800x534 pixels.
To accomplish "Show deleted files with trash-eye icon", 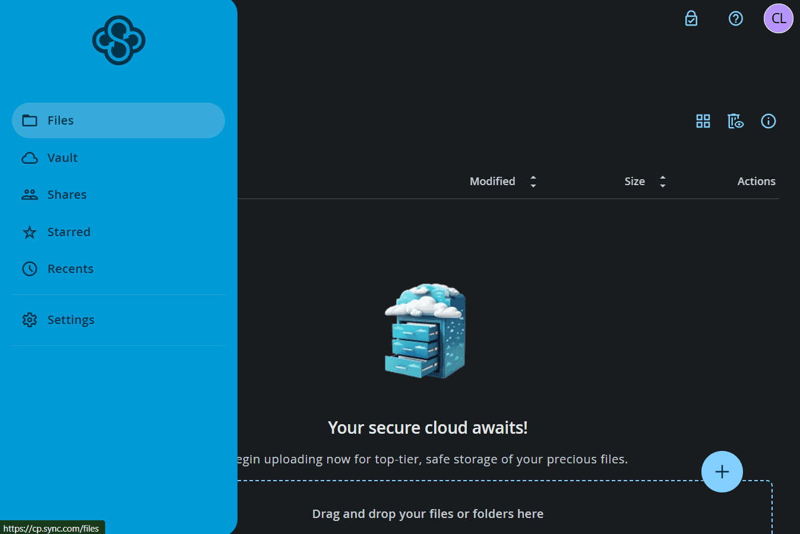I will pos(735,121).
